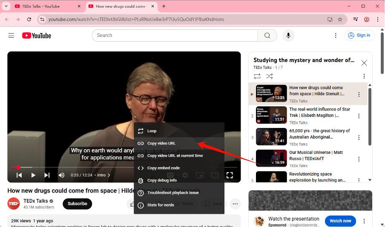
Task: Click 29K views 1 year ago description
Action: coord(32,221)
